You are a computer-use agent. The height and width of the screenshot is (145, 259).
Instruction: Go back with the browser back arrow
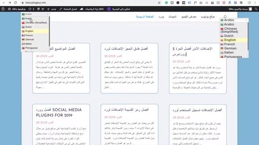[4, 3]
